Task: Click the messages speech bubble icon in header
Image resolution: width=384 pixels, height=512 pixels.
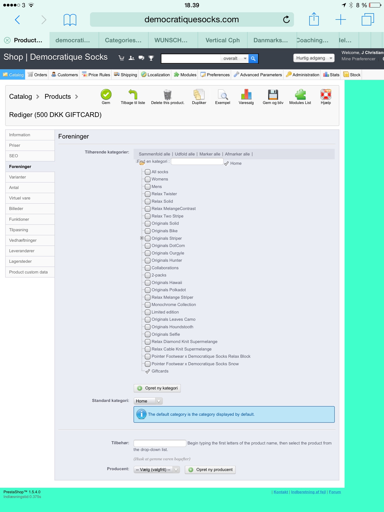Action: click(141, 58)
